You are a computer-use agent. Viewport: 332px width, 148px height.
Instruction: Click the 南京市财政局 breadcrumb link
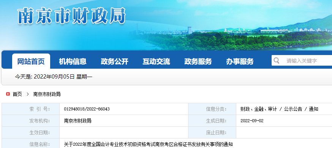(x=47, y=94)
